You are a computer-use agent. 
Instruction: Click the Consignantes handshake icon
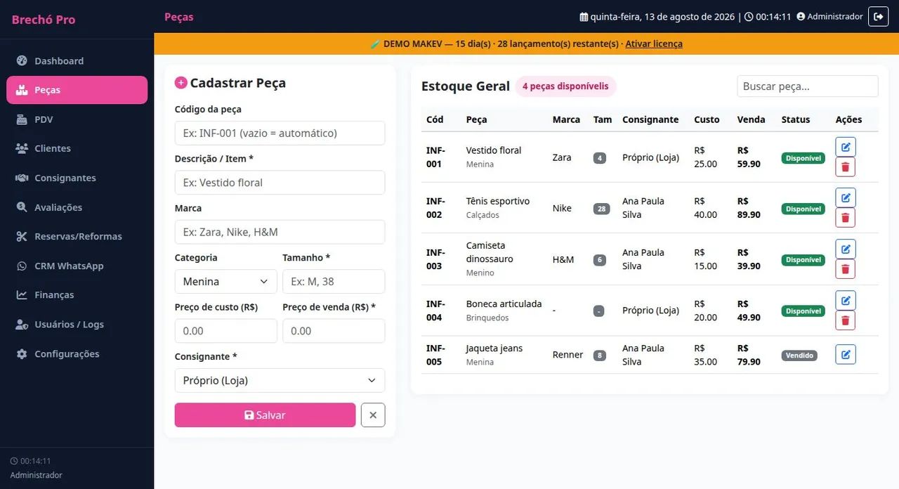click(x=22, y=178)
